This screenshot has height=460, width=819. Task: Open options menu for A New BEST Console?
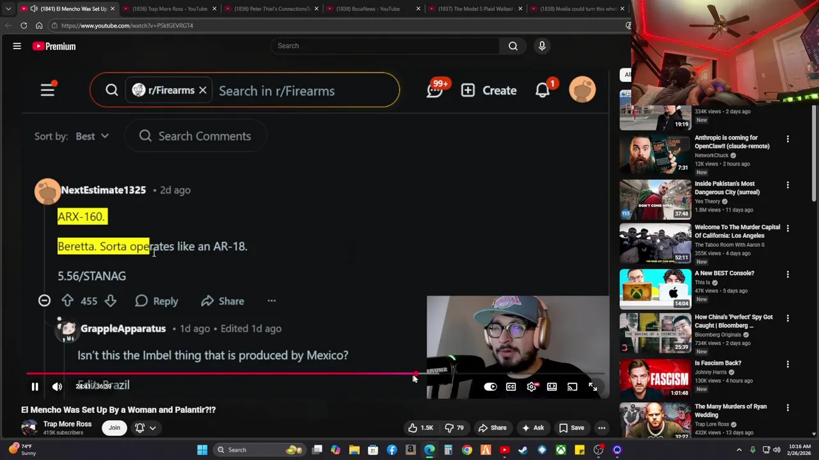pyautogui.click(x=788, y=274)
